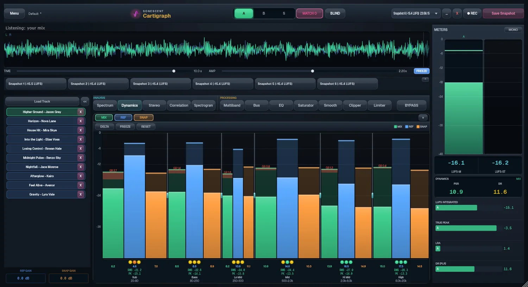Toggle the REF layer in Dynamics view
Image resolution: width=528 pixels, height=287 pixels.
123,117
